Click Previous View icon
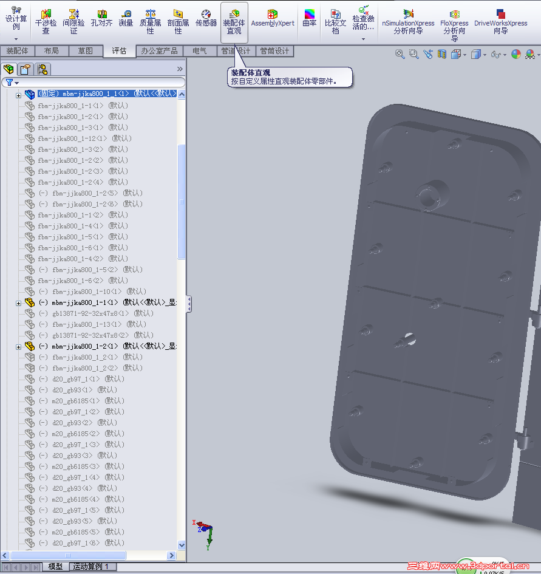Image resolution: width=541 pixels, height=574 pixels. click(x=428, y=55)
